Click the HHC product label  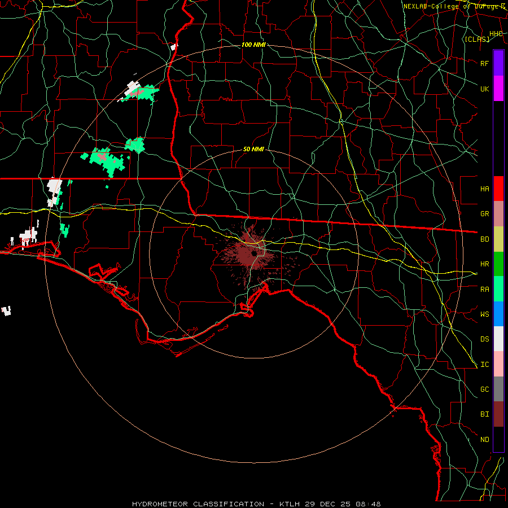point(496,34)
